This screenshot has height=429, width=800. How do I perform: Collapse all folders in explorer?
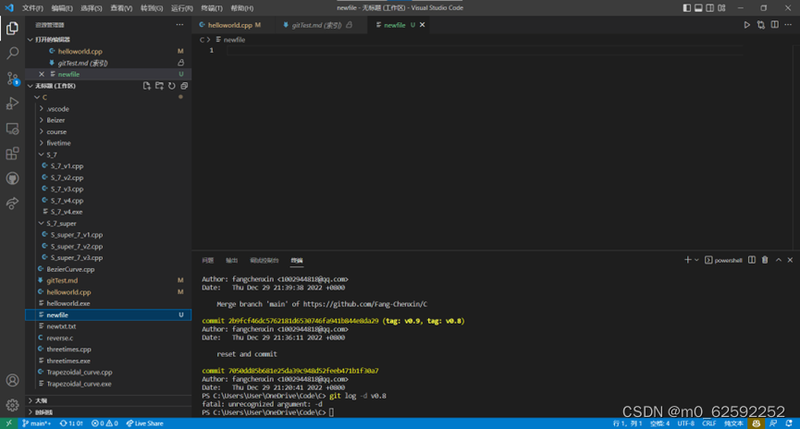coord(184,86)
